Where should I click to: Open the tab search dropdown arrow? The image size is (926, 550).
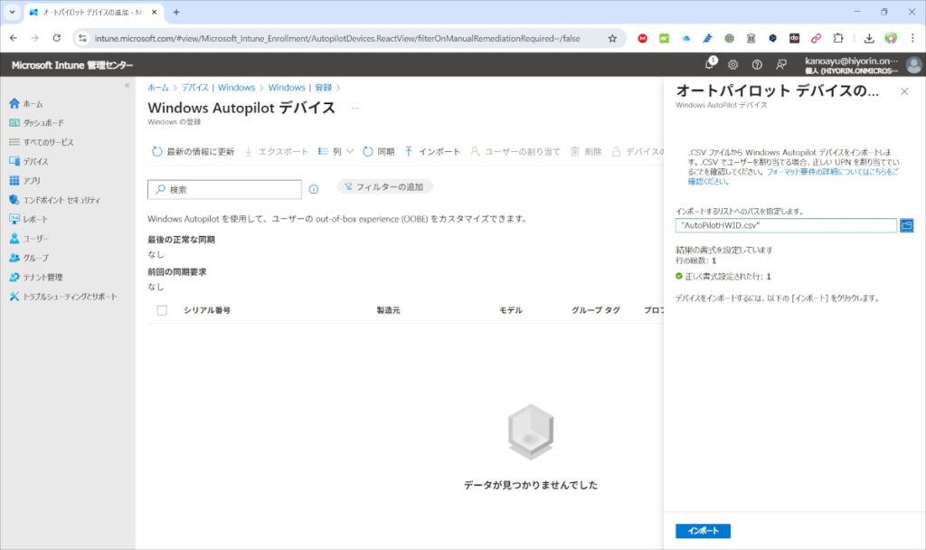12,12
